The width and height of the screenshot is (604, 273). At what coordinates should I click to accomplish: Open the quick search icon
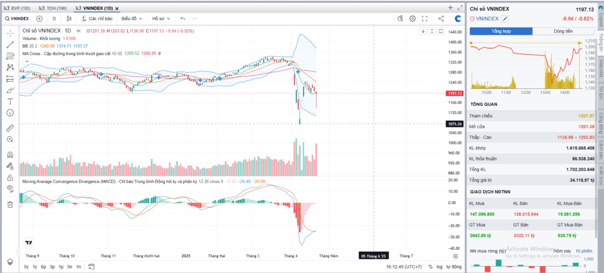click(x=401, y=19)
